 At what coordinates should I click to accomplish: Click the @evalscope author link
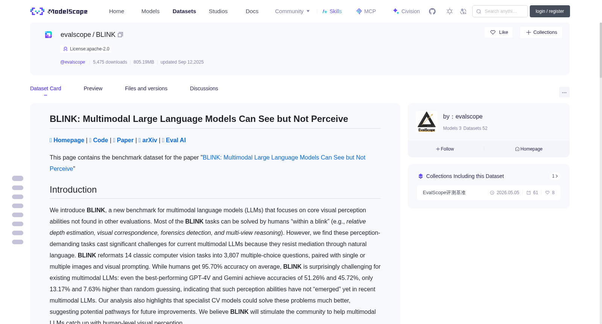coord(73,62)
